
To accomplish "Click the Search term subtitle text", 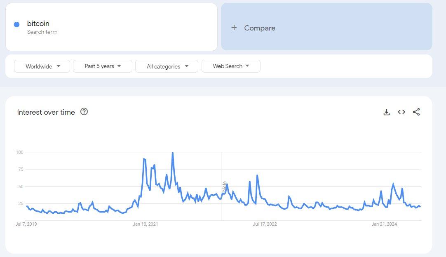I will click(42, 32).
